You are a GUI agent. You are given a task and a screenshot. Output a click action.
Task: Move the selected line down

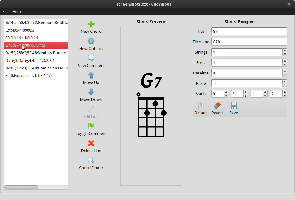91,92
